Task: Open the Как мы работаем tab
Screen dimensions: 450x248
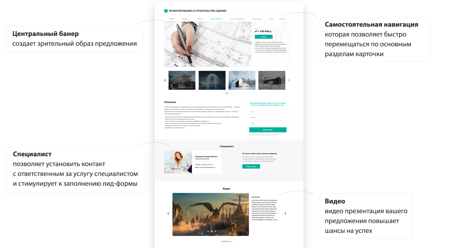Action: tap(216, 19)
